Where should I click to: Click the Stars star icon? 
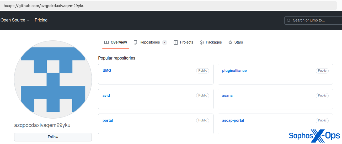point(230,42)
